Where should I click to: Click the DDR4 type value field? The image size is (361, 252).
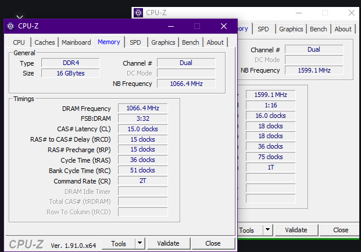coord(70,63)
